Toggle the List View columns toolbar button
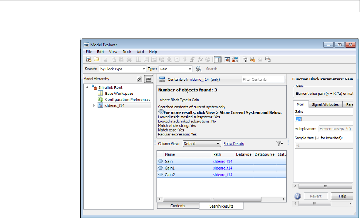This screenshot has height=218, width=360. coord(218,60)
